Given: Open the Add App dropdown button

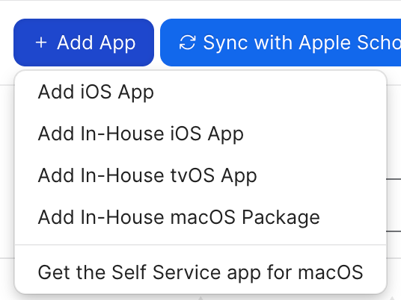Looking at the screenshot, I should coord(84,43).
